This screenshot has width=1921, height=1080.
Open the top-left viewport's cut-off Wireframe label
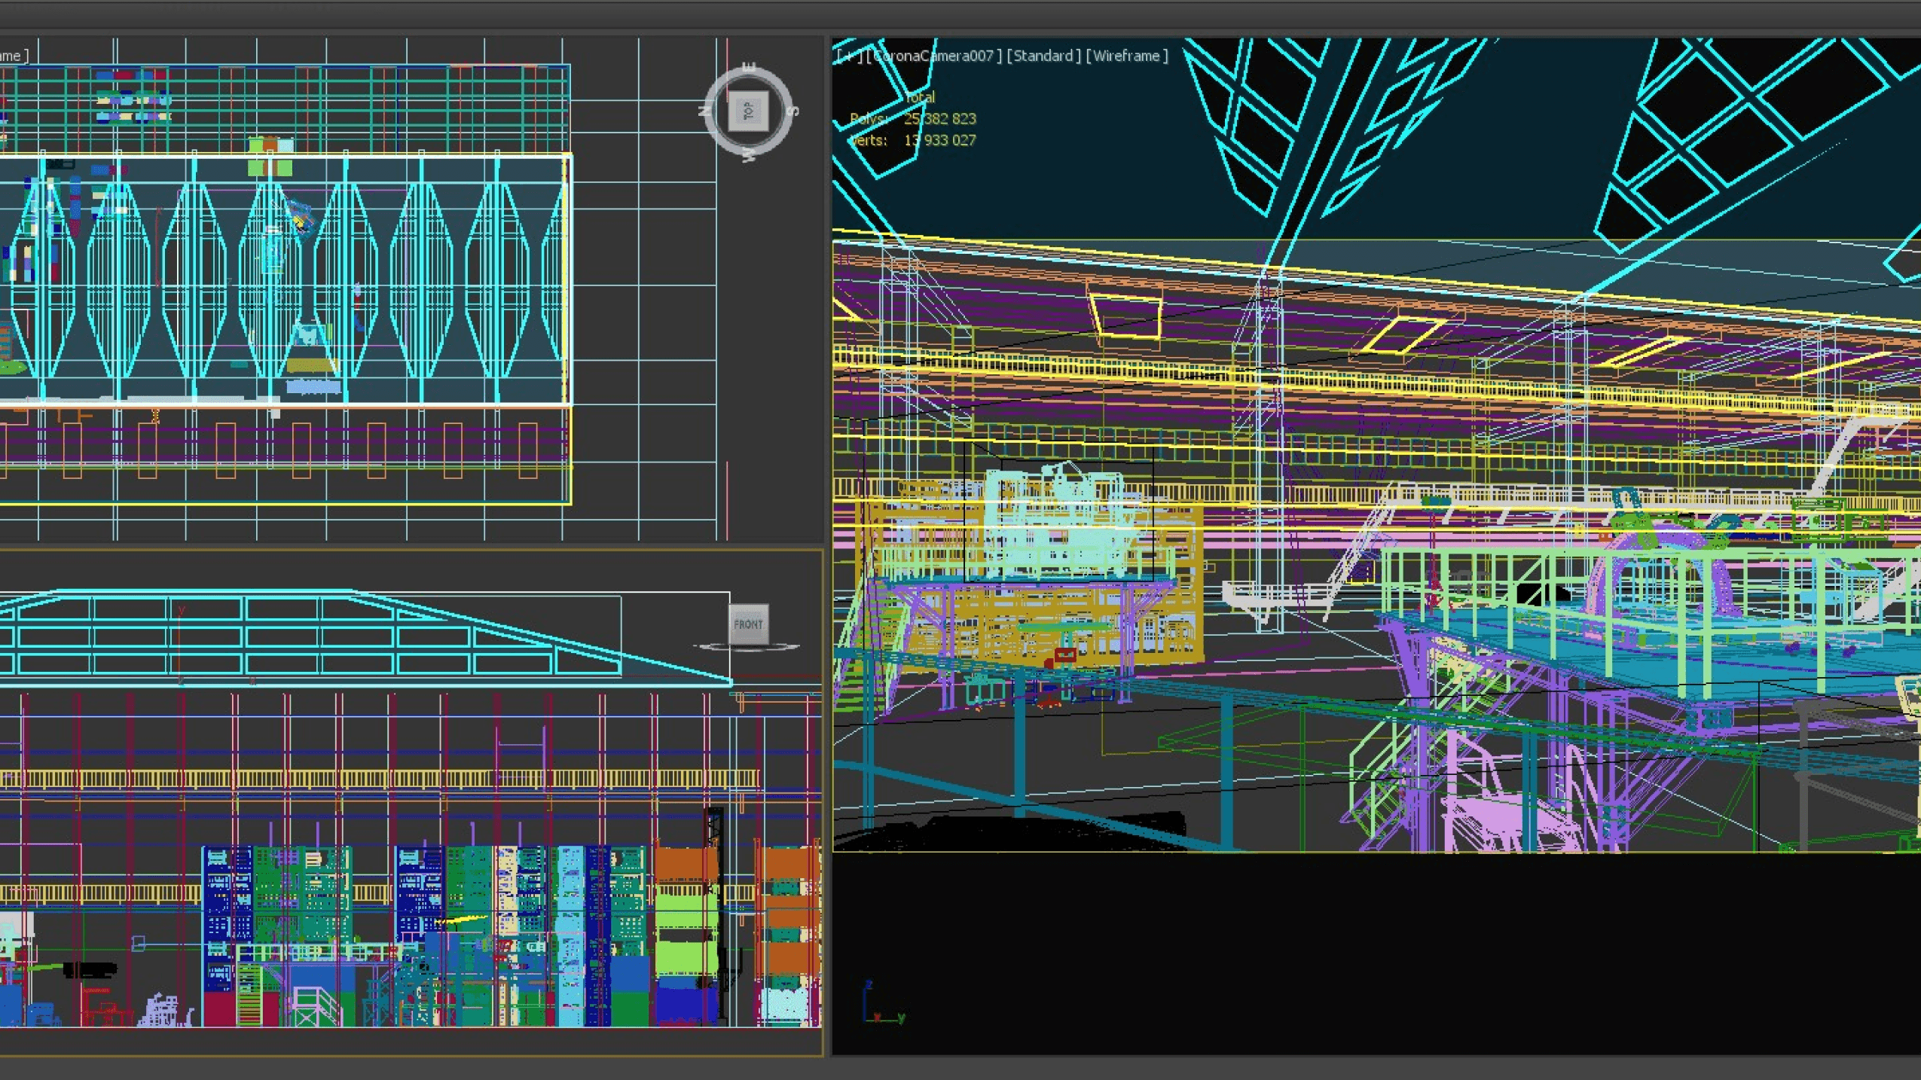pyautogui.click(x=14, y=56)
